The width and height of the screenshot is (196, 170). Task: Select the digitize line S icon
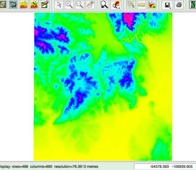[x=34, y=5]
